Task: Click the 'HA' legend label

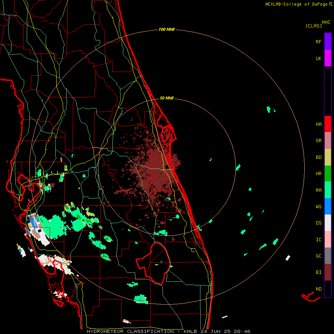Action: (318, 124)
